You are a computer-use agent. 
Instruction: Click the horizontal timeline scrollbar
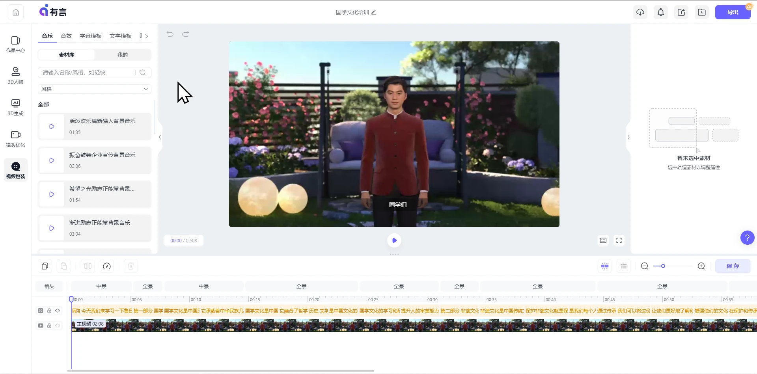coord(220,371)
